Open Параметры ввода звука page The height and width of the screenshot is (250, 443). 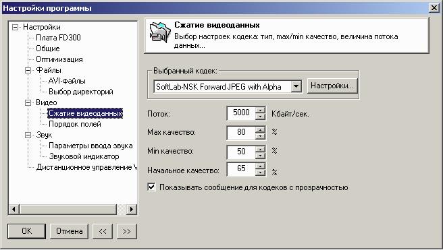point(90,146)
